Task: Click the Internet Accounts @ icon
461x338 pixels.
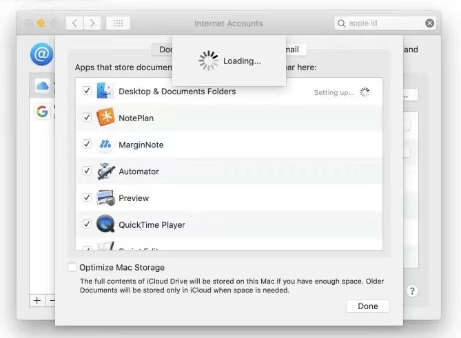Action: click(42, 54)
